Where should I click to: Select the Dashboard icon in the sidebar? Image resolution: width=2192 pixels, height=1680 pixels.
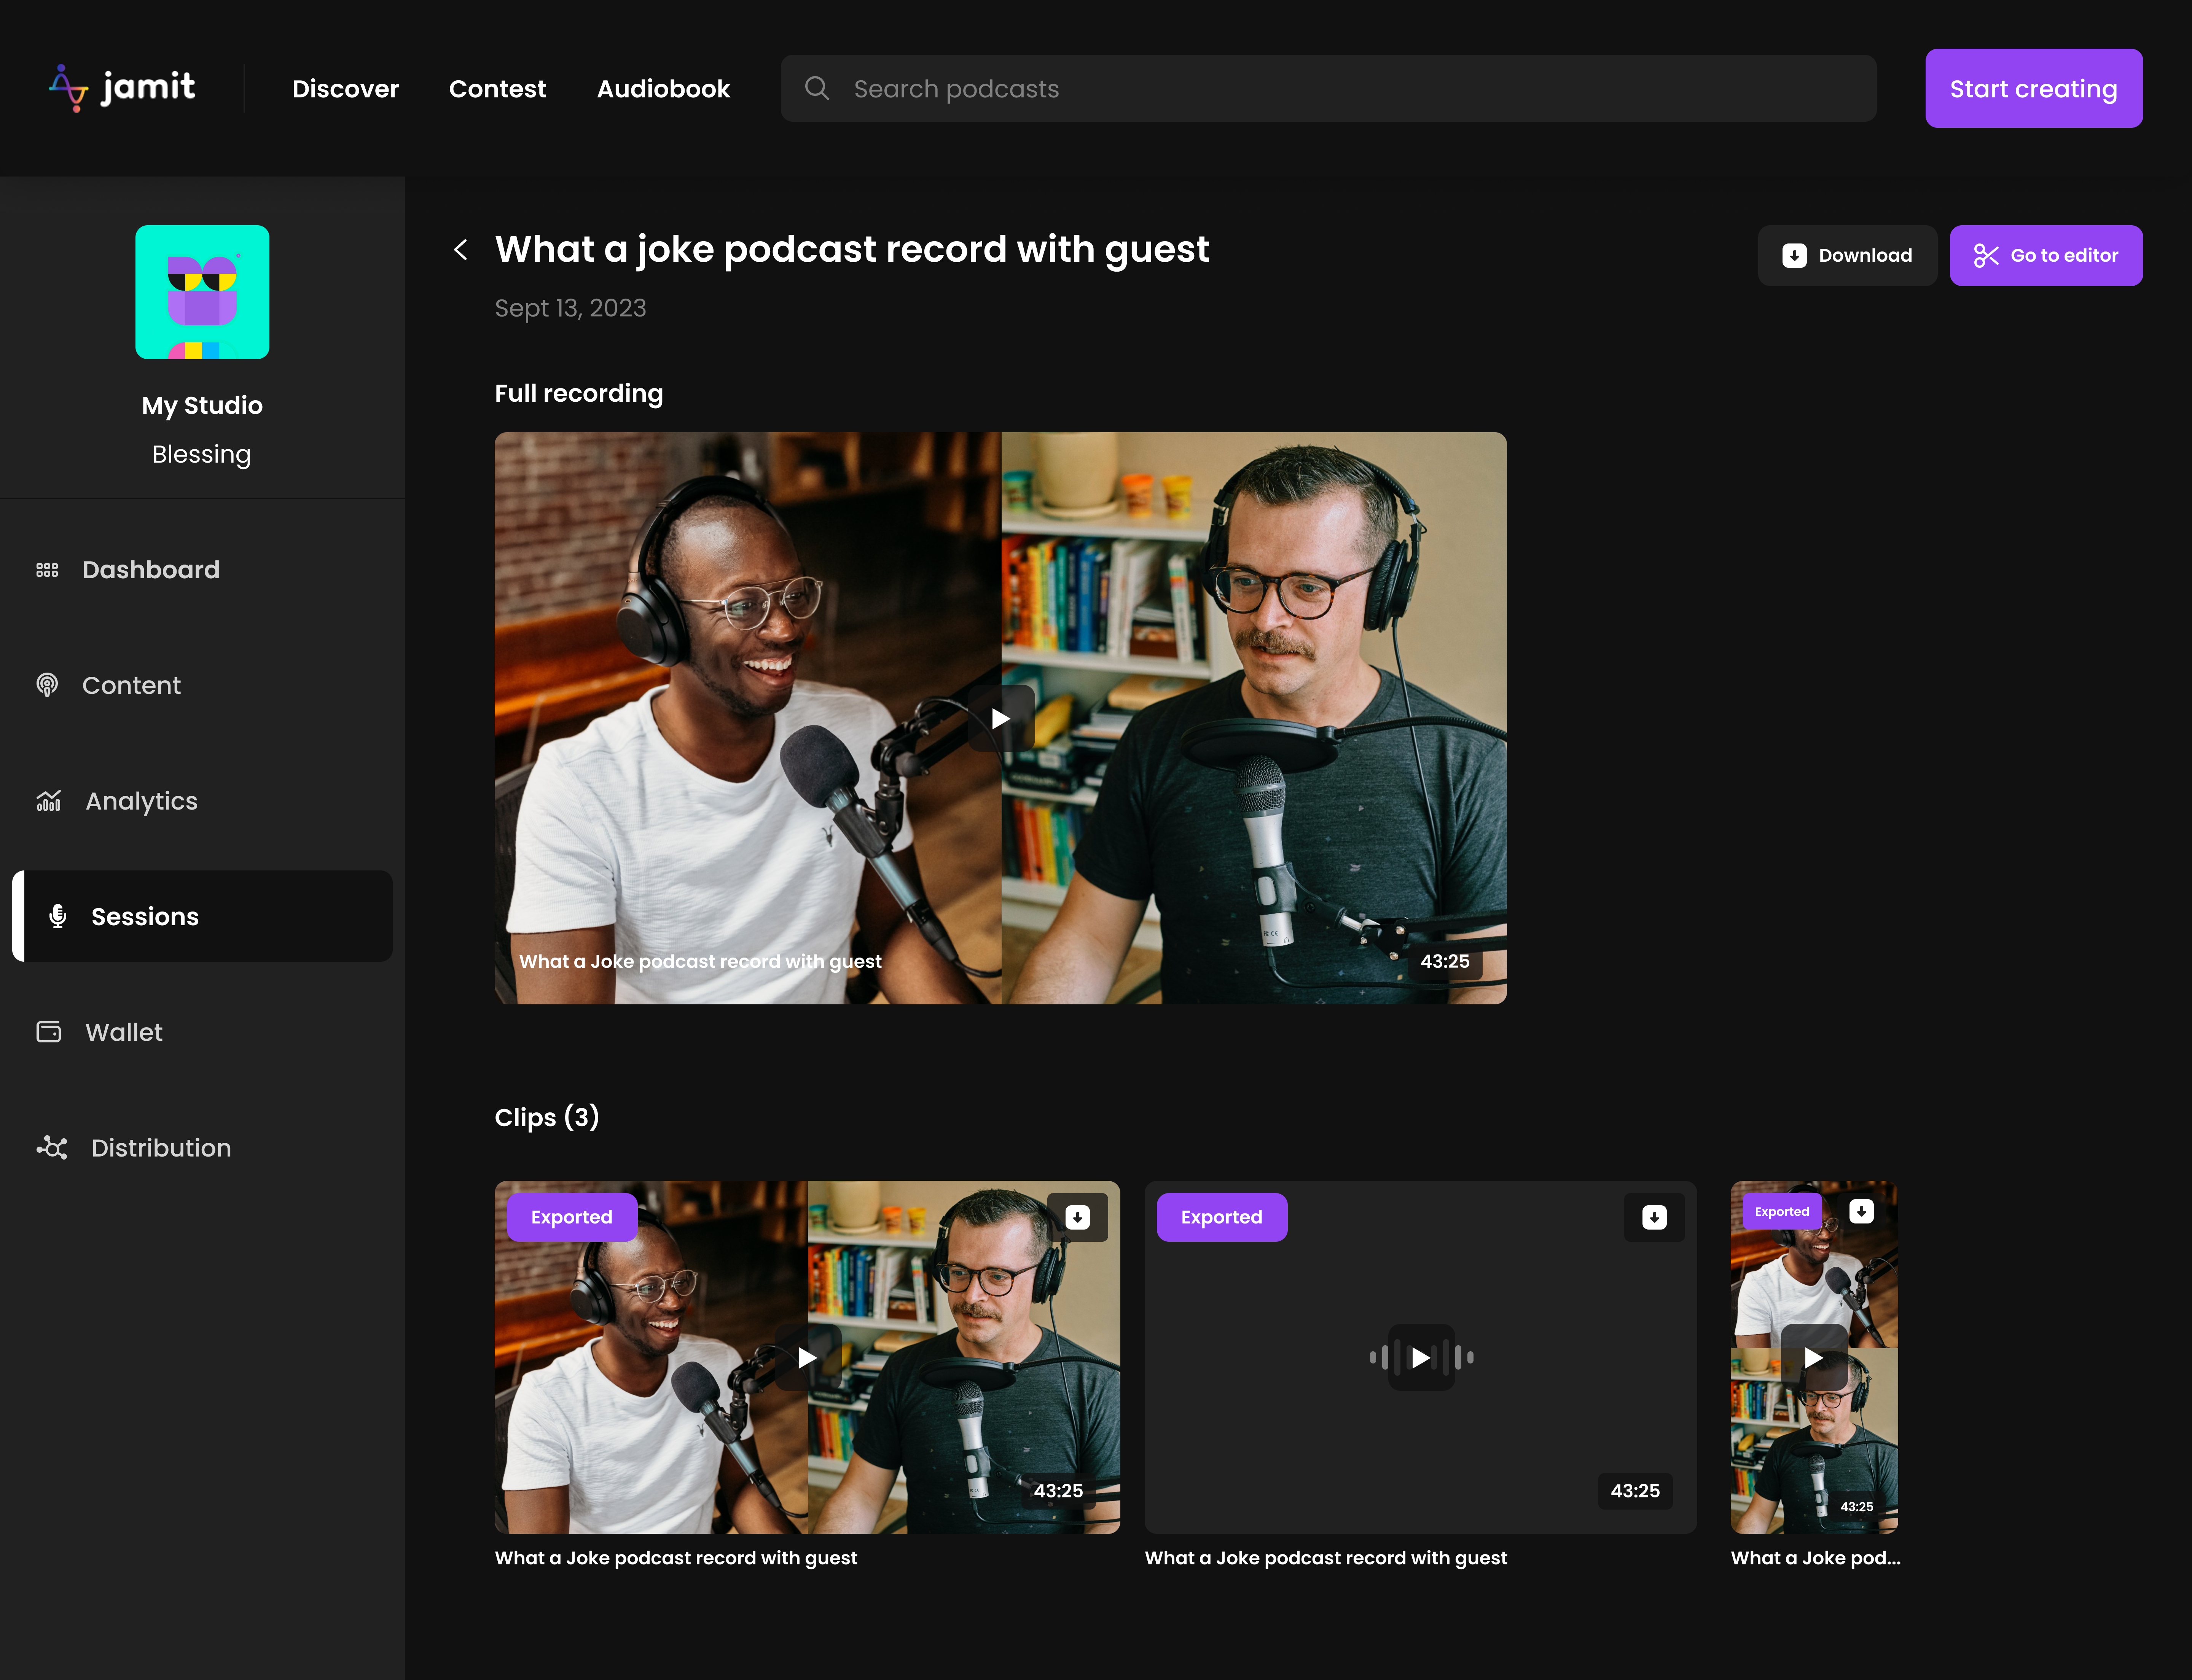click(47, 569)
